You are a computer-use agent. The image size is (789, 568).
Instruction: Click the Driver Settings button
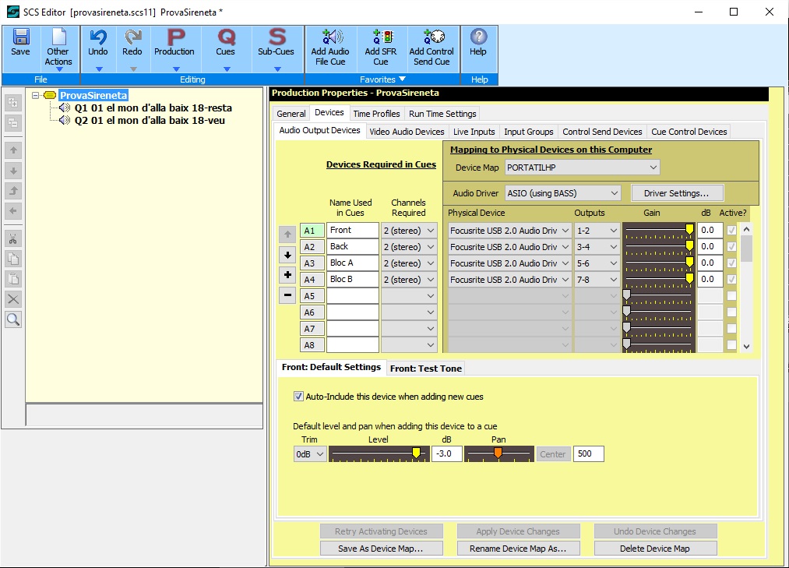677,193
